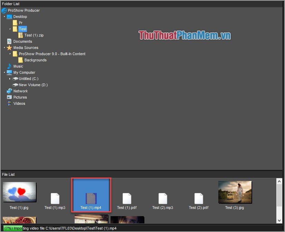
Task: Select the My Computer icon
Action: pyautogui.click(x=9, y=72)
